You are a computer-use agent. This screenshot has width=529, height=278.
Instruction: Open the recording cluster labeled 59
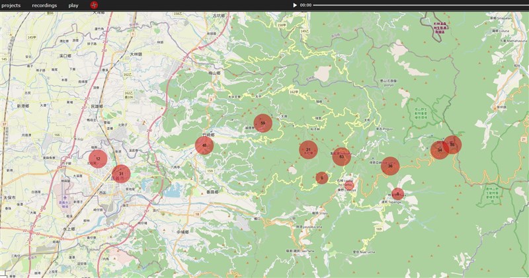(263, 123)
